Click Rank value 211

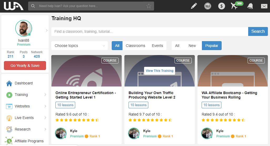11,57
